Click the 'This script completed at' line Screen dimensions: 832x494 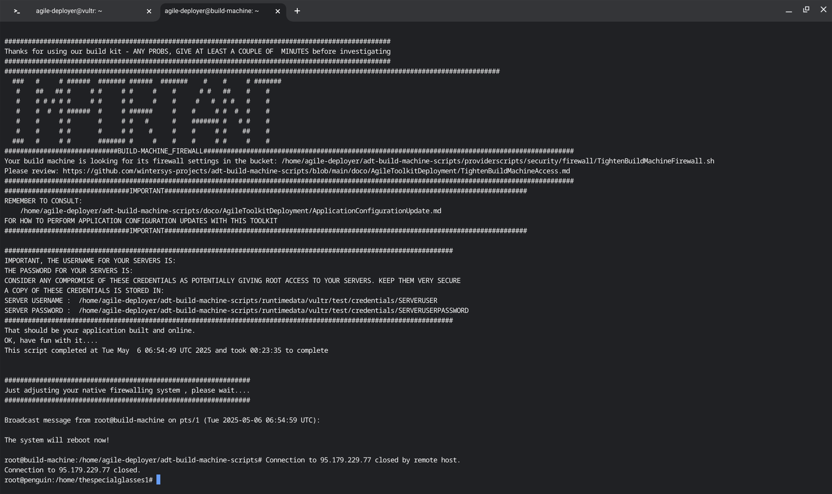(166, 351)
